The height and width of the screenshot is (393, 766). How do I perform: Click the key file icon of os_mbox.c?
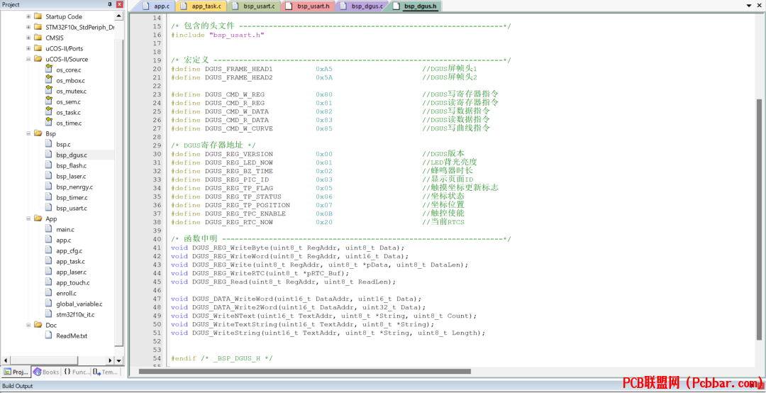pos(48,79)
